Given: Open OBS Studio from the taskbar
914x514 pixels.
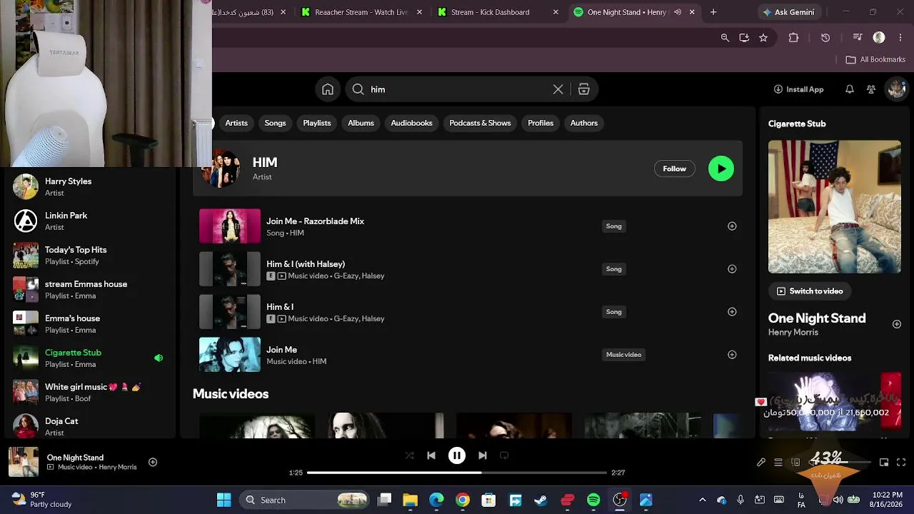Looking at the screenshot, I should pyautogui.click(x=620, y=500).
